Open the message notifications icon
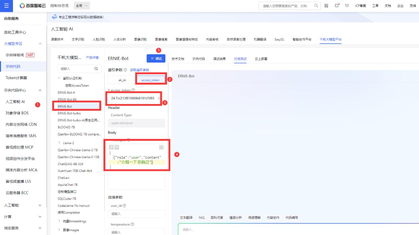The height and width of the screenshot is (235, 419). coord(337,6)
